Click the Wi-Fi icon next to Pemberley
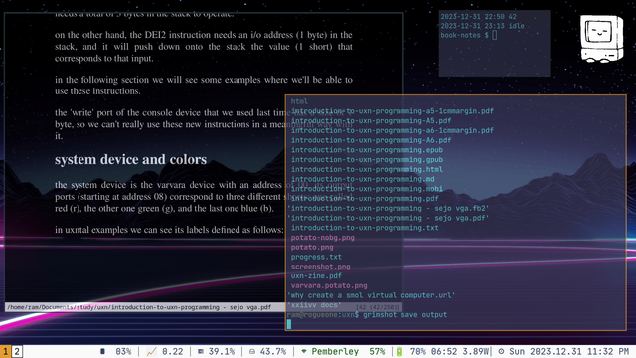Screen dimensions: 636x358 (x=303, y=351)
